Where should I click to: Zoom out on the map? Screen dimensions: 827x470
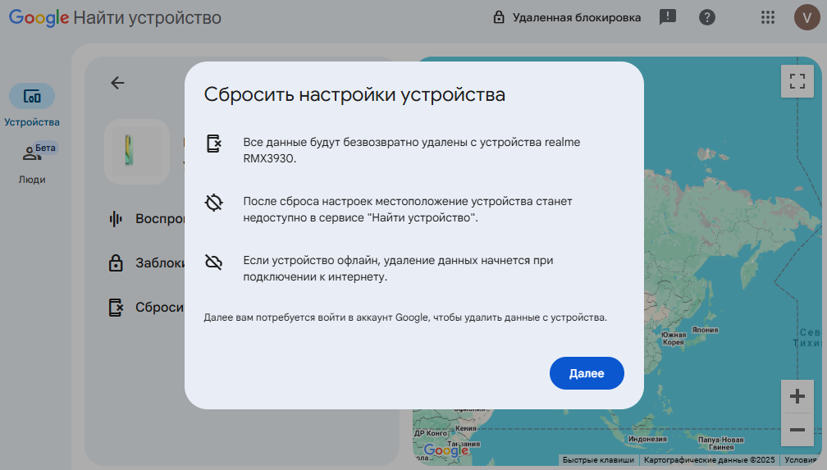tap(797, 429)
